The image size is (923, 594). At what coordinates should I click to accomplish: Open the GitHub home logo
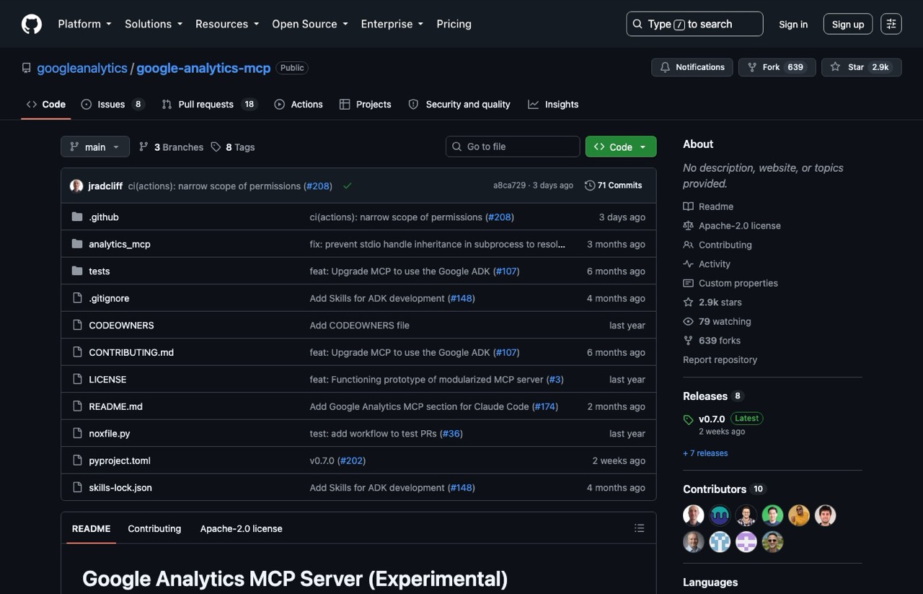tap(32, 24)
